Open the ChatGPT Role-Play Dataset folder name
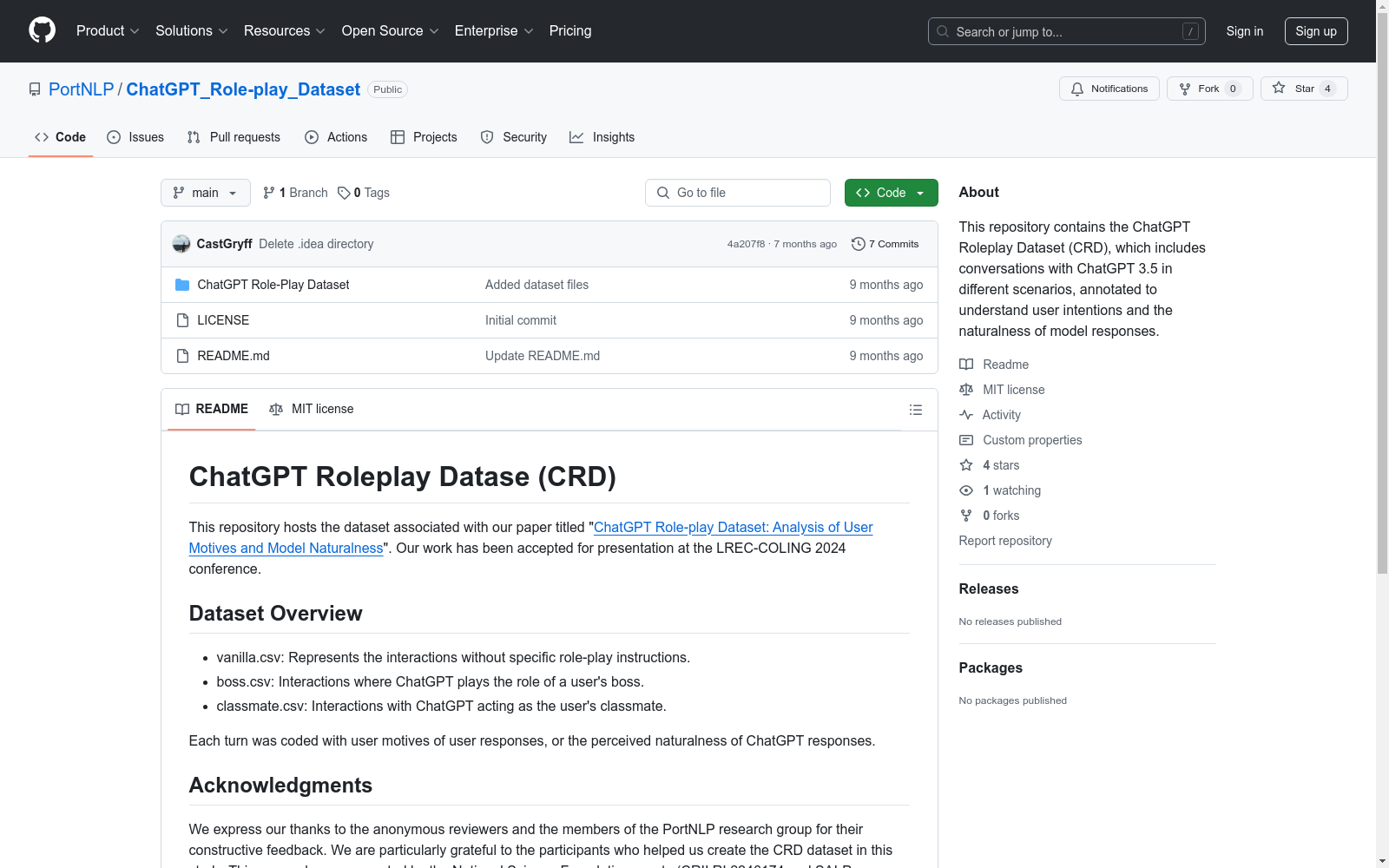The height and width of the screenshot is (868, 1389). point(273,285)
